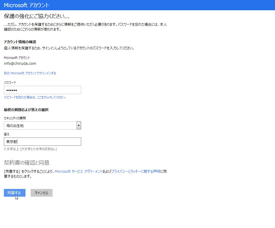
Task: Open the 別の Microsoft アカウントでサインインする link
Action: [30, 73]
